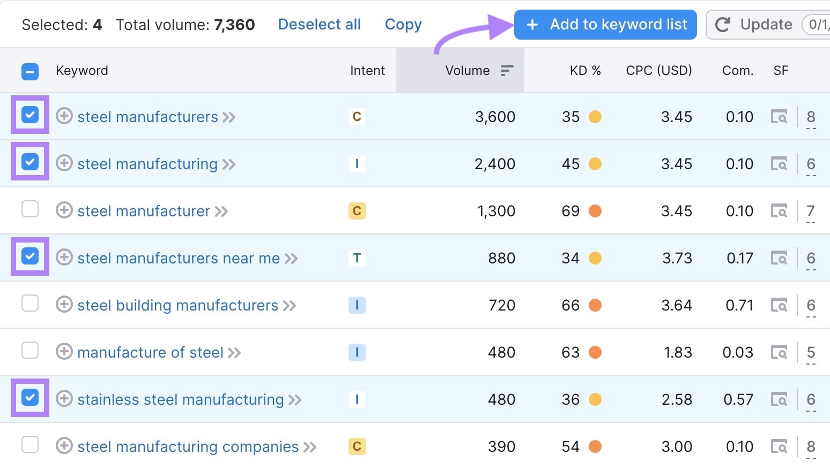The height and width of the screenshot is (469, 830).
Task: Click the Volume sort icon
Action: (507, 71)
